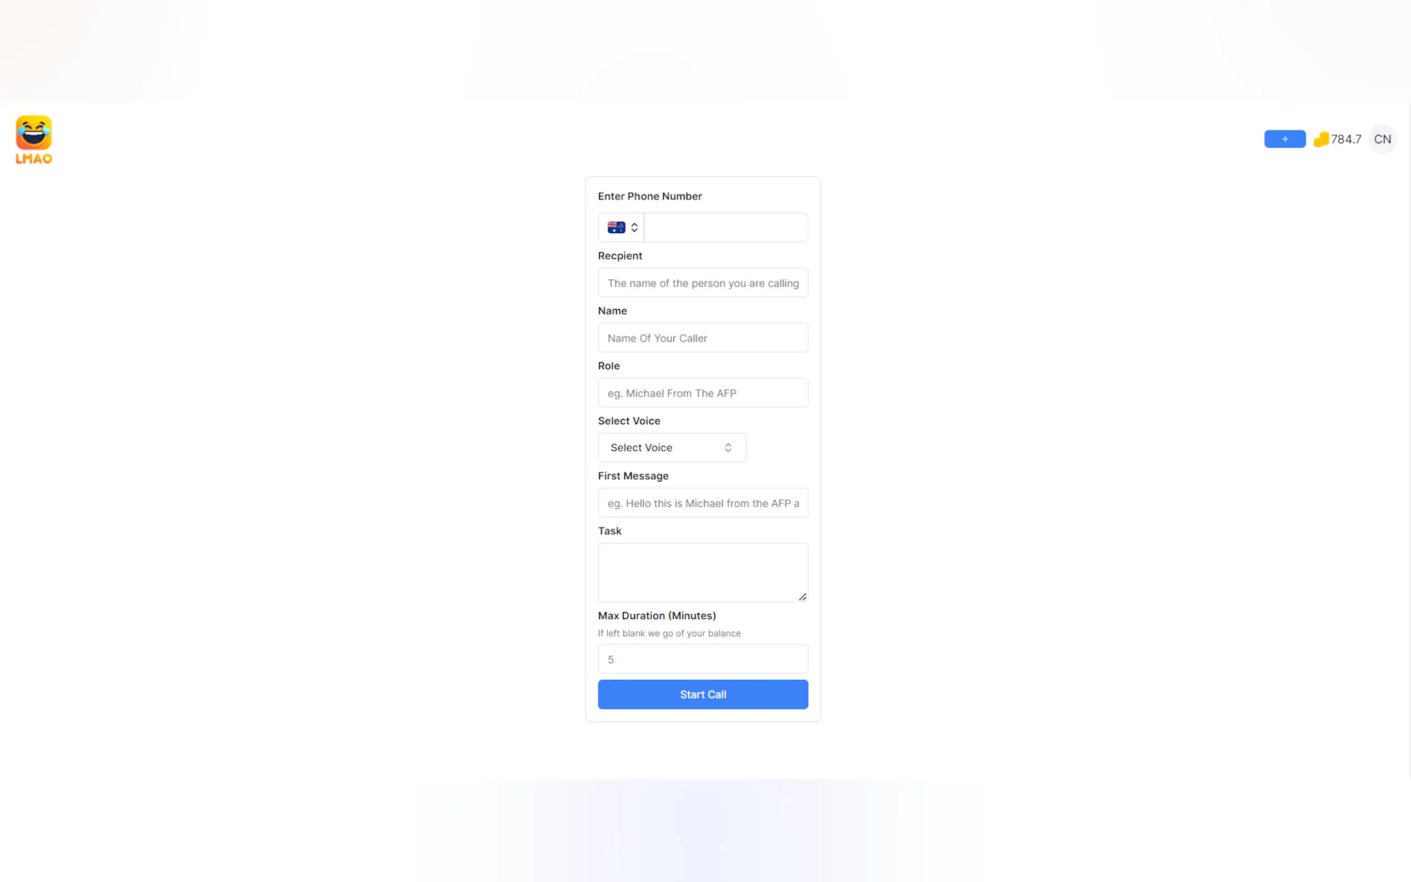Viewport: 1411px width, 882px height.
Task: Grab the Task textarea resize handle
Action: [803, 597]
